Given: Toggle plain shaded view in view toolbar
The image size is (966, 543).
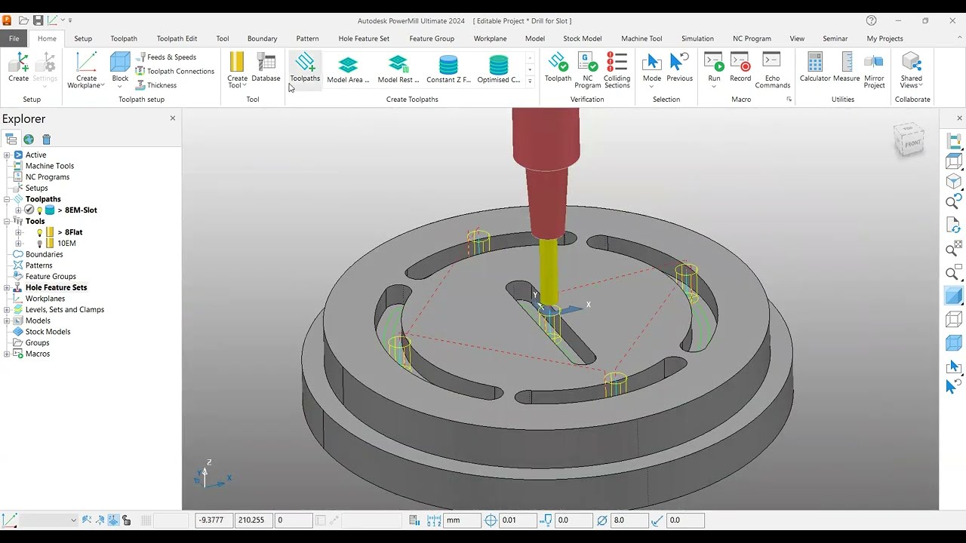Looking at the screenshot, I should click(x=954, y=296).
